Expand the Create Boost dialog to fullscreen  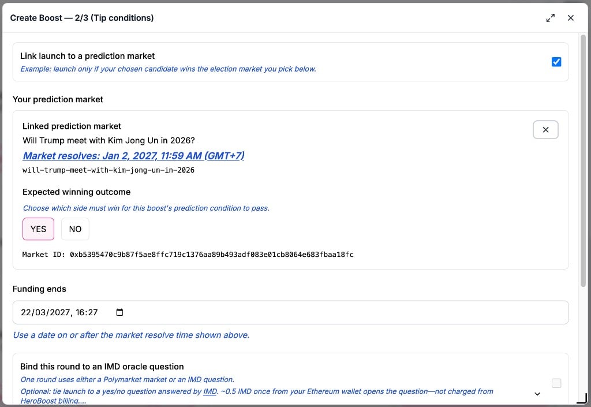[x=550, y=18]
